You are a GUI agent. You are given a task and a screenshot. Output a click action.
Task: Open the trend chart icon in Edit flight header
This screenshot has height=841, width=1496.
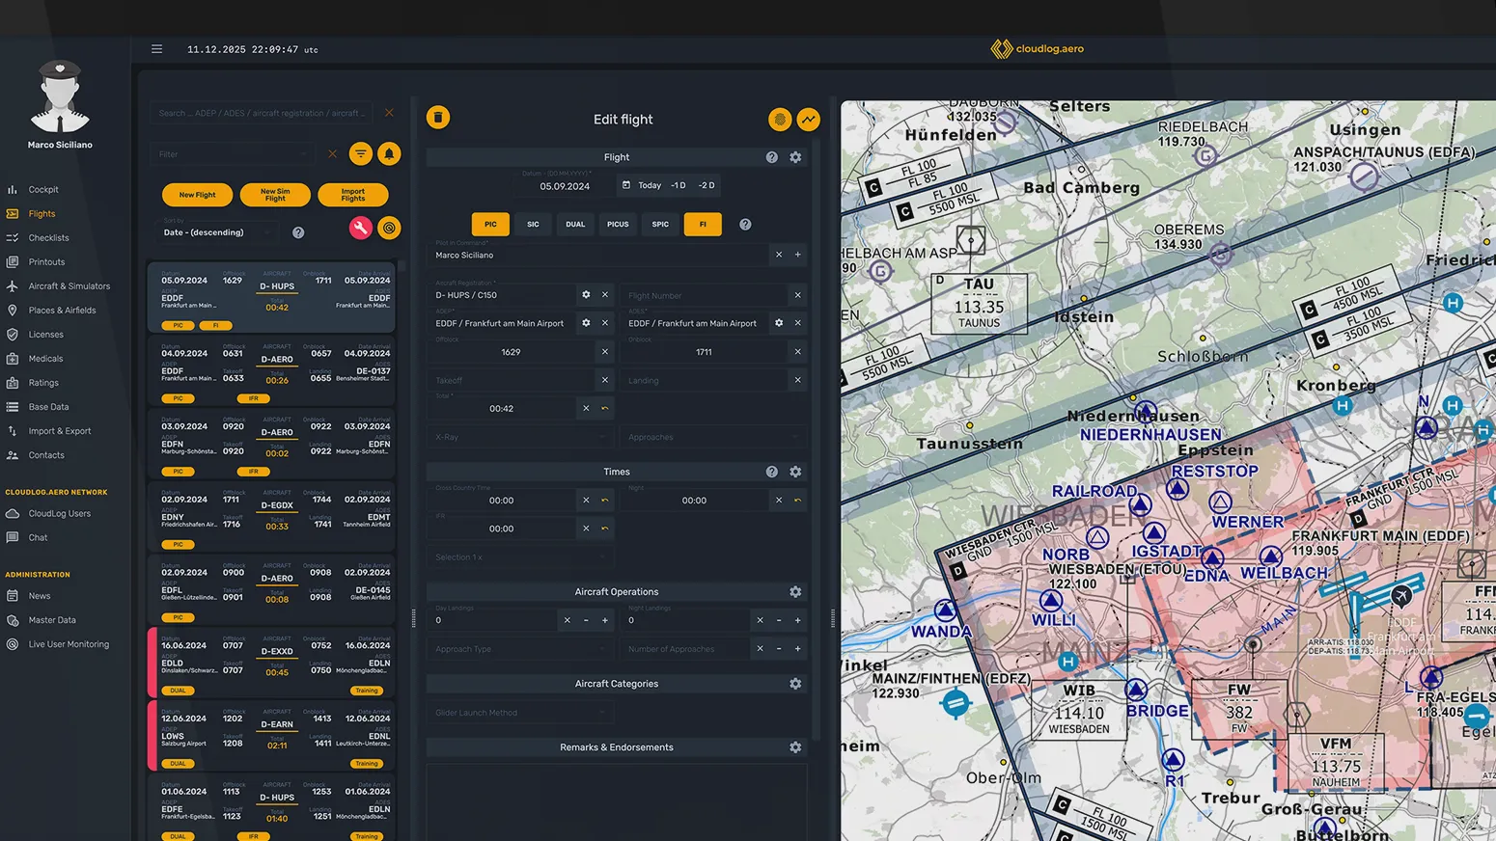pyautogui.click(x=808, y=119)
